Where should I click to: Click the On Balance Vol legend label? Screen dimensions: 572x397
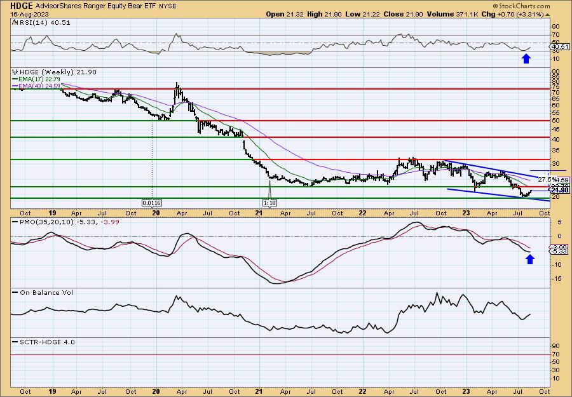(x=46, y=292)
